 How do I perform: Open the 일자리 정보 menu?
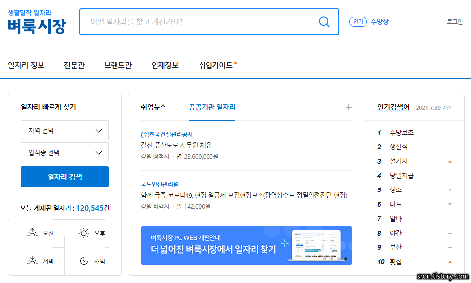(x=26, y=65)
